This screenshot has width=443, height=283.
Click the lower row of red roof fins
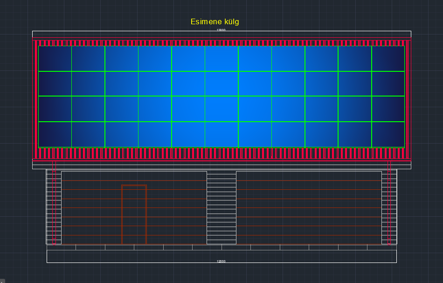(x=221, y=153)
